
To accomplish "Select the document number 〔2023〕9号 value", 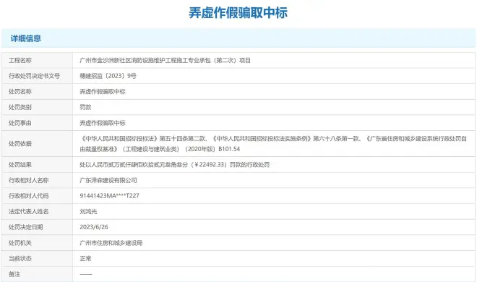I will click(108, 76).
